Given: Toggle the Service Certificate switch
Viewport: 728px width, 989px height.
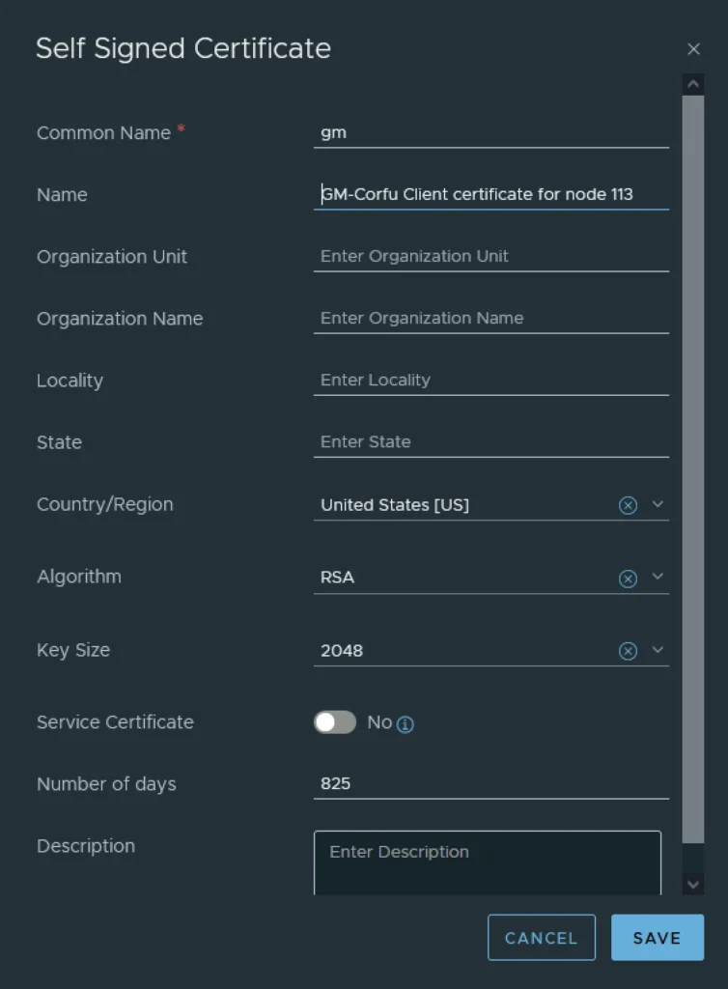Looking at the screenshot, I should pyautogui.click(x=335, y=722).
